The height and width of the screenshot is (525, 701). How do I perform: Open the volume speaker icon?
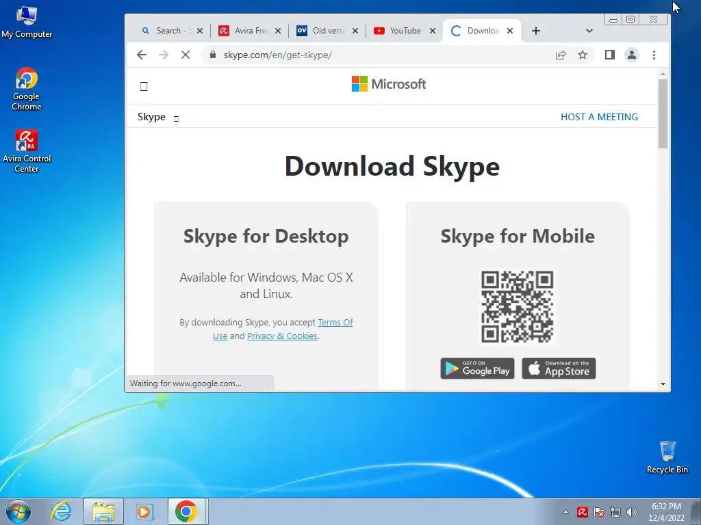632,512
